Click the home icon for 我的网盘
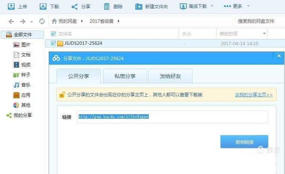 pos(54,21)
